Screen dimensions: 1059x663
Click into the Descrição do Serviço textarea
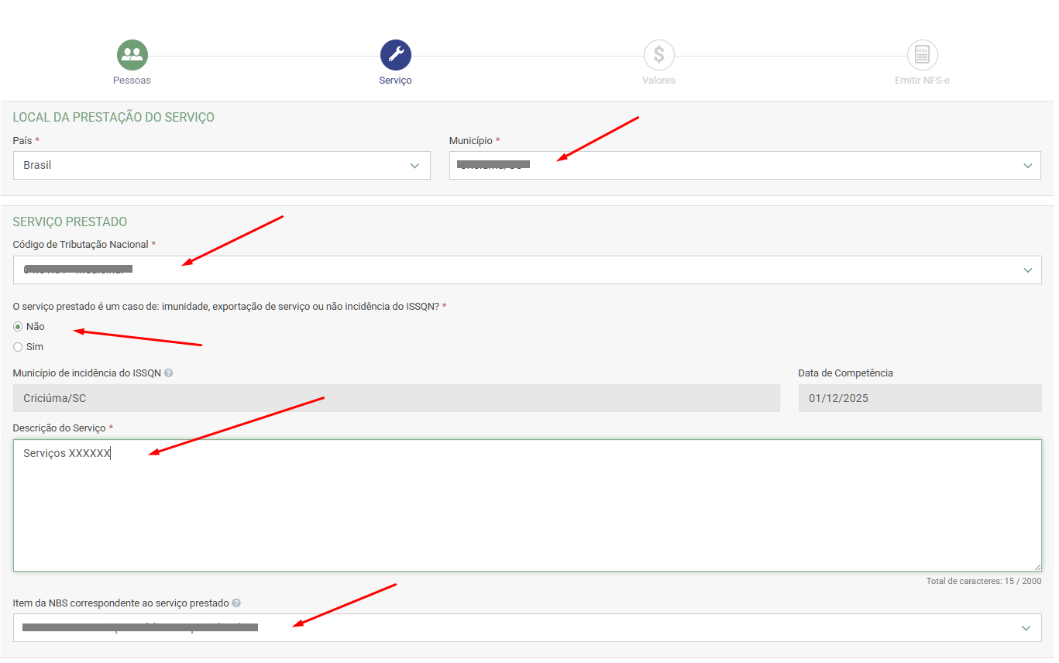click(527, 511)
